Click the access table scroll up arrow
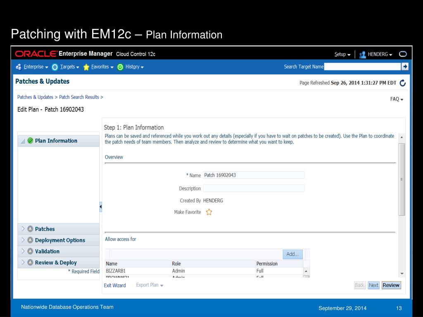 click(x=306, y=271)
